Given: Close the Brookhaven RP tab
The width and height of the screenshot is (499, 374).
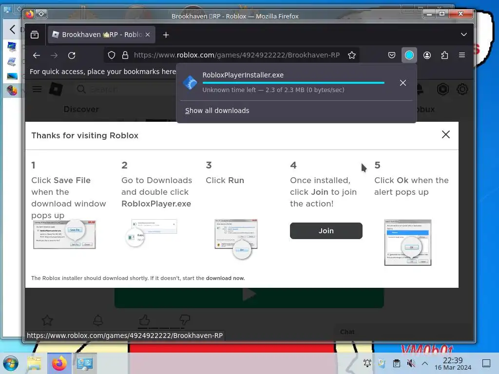Looking at the screenshot, I should 148,35.
